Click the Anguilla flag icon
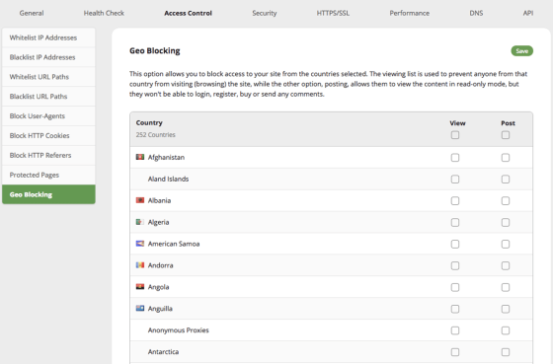This screenshot has height=364, width=553. click(140, 309)
